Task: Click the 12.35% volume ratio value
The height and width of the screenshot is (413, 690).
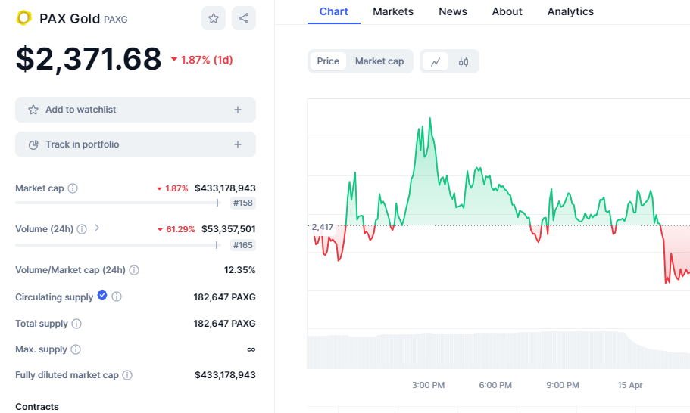Action: pyautogui.click(x=239, y=270)
